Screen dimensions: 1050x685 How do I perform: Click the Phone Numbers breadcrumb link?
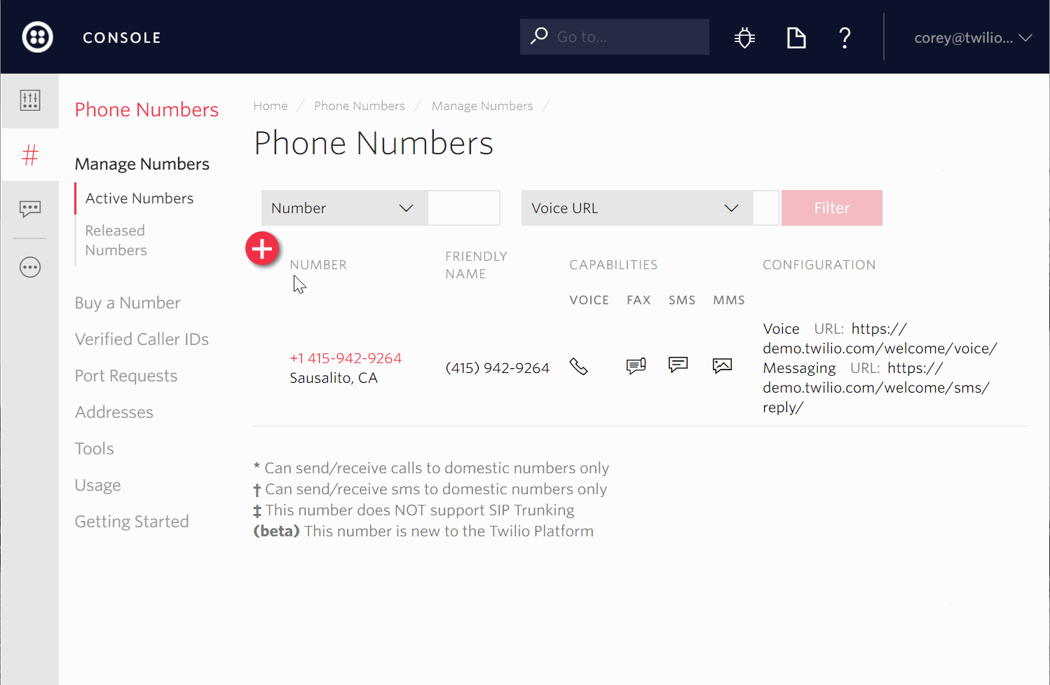(x=360, y=106)
